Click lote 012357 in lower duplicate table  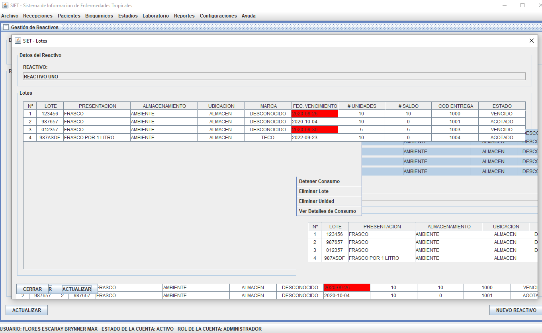point(335,250)
